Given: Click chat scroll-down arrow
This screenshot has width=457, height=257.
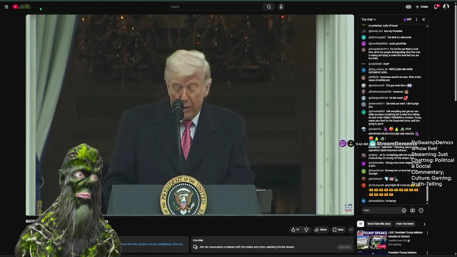Looking at the screenshot, I should 427,203.
